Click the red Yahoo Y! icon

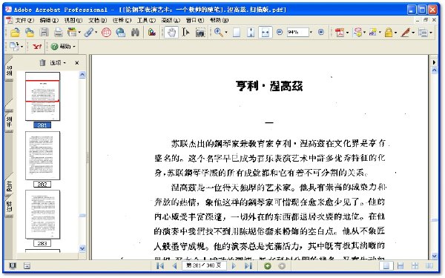click(37, 46)
